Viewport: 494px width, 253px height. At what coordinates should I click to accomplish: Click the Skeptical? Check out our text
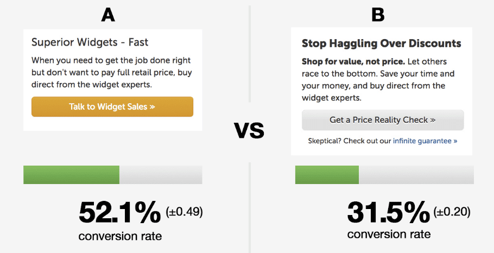[350, 141]
